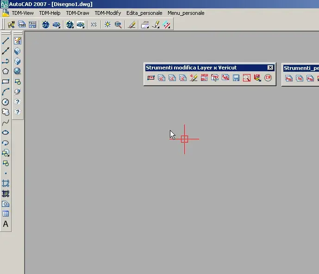Click the AutoCAD document icon beside TDM-View
This screenshot has width=319, height=274.
click(6, 13)
